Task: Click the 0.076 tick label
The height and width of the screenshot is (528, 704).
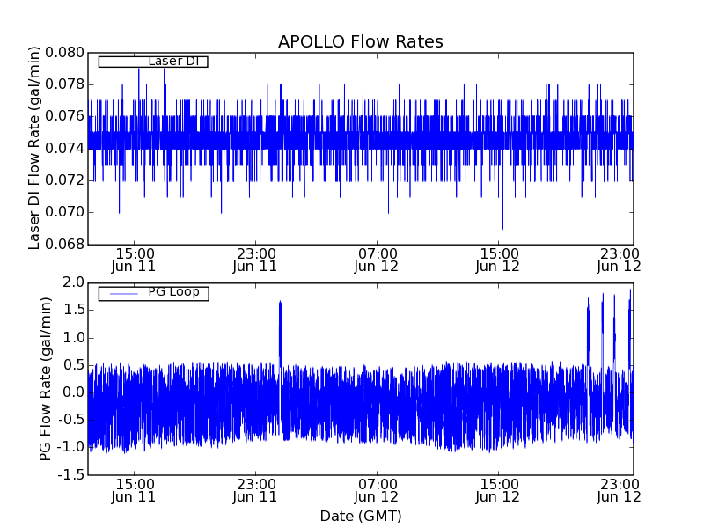Action: [64, 116]
